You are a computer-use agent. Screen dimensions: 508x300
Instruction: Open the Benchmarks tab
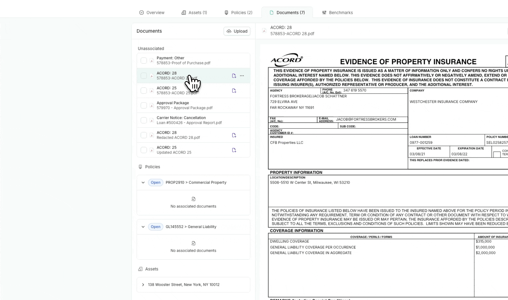[337, 12]
